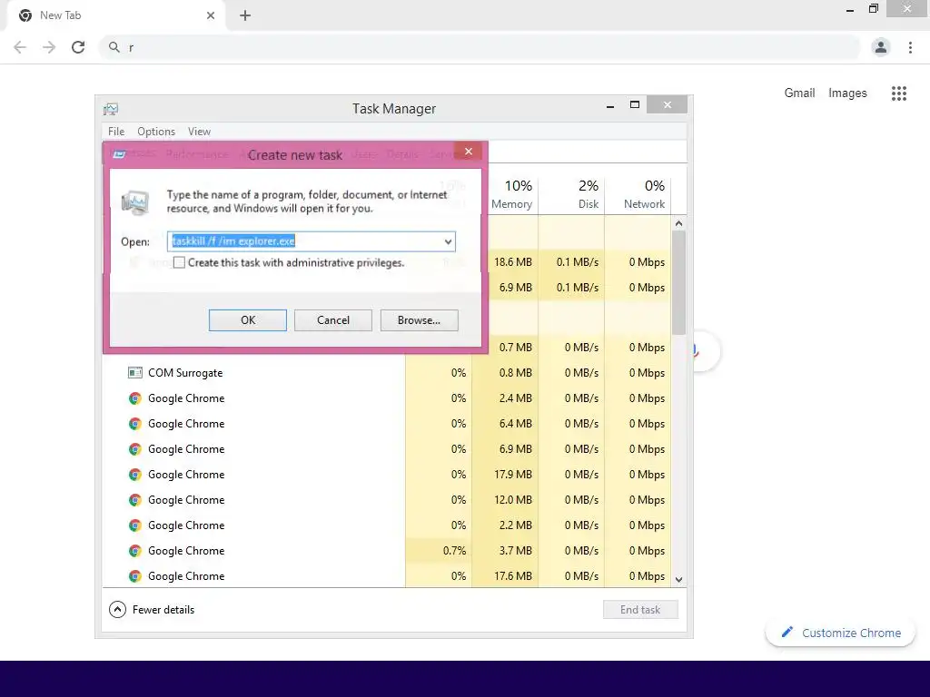Click the Chrome back arrow icon
930x697 pixels.
coord(20,47)
